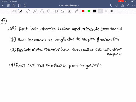The height and width of the screenshot is (102, 136).
Task: Select the Highlighter tool
Action: pos(35,11)
